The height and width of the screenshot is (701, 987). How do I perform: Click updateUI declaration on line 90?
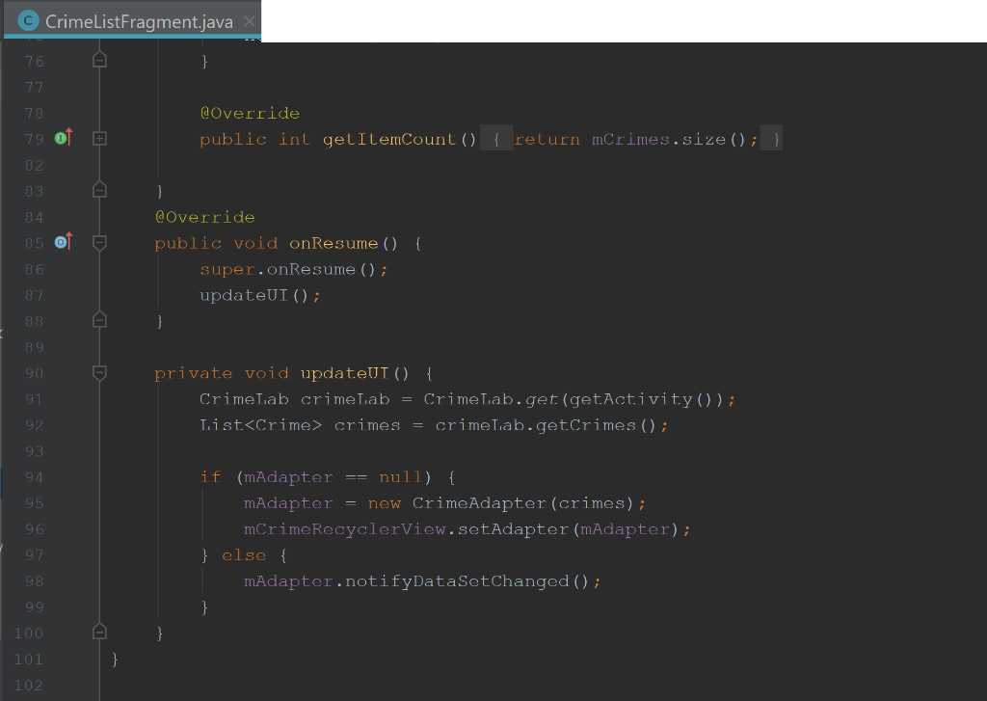344,373
